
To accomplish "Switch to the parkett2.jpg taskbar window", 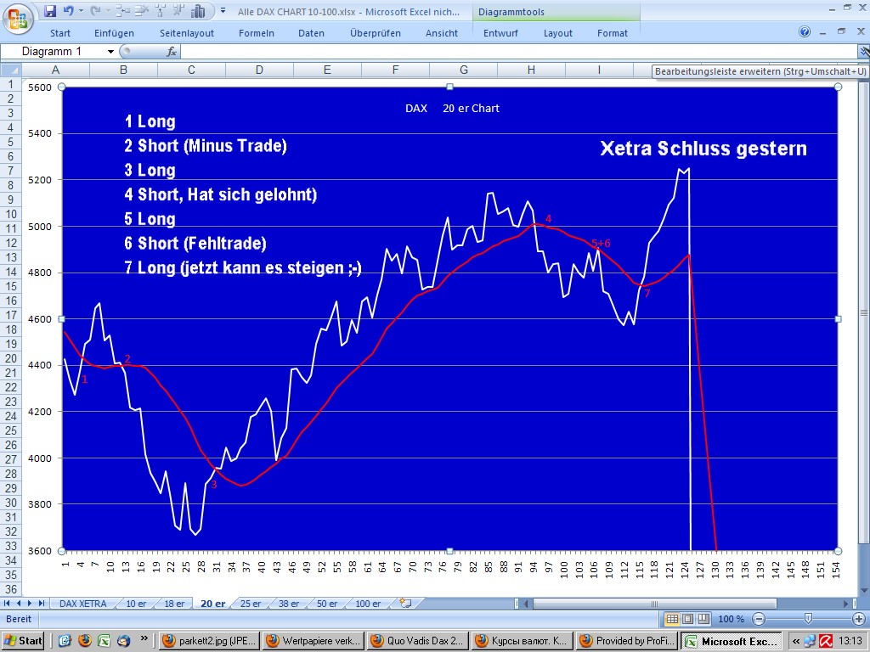I will [209, 641].
